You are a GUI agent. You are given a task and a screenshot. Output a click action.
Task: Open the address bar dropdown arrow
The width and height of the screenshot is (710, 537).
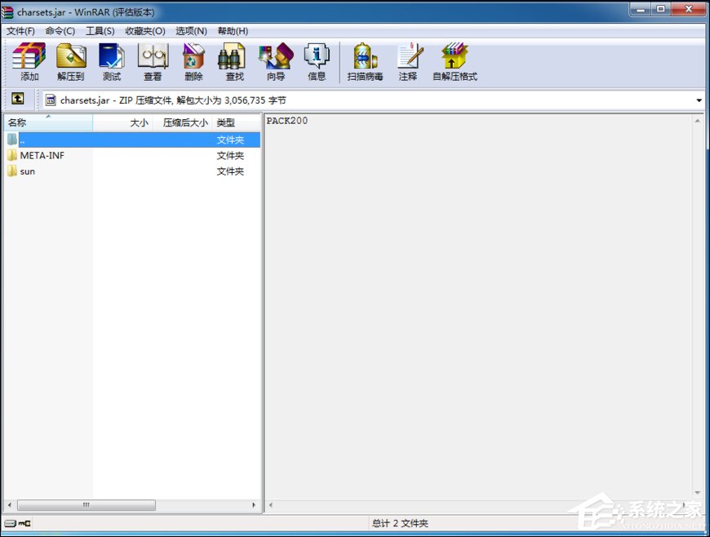pos(699,99)
